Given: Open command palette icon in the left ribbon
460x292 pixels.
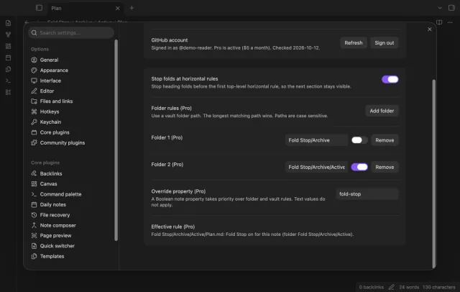Looking at the screenshot, I should coord(8,81).
